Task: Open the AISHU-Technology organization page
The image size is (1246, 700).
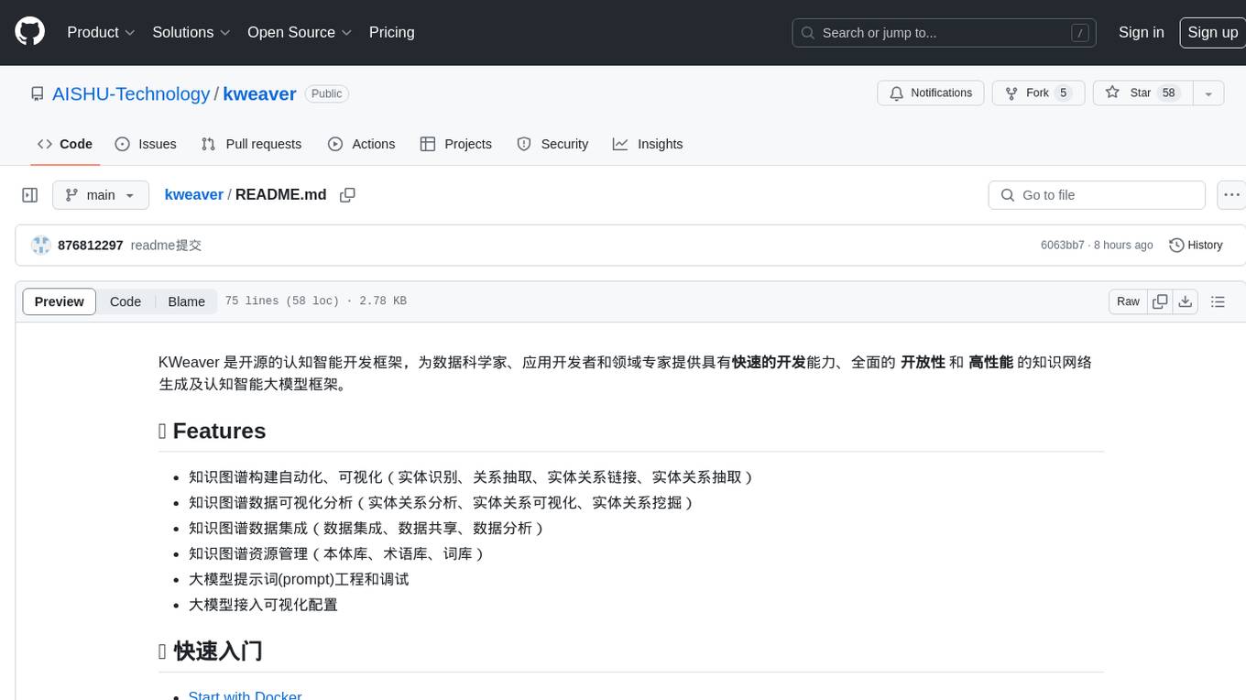Action: (x=131, y=93)
